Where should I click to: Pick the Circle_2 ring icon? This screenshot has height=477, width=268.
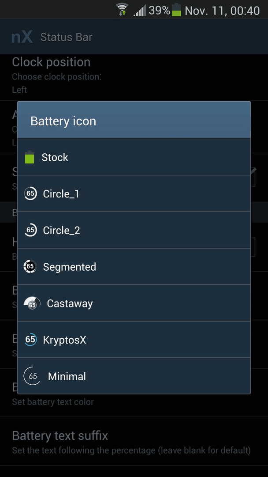30,230
